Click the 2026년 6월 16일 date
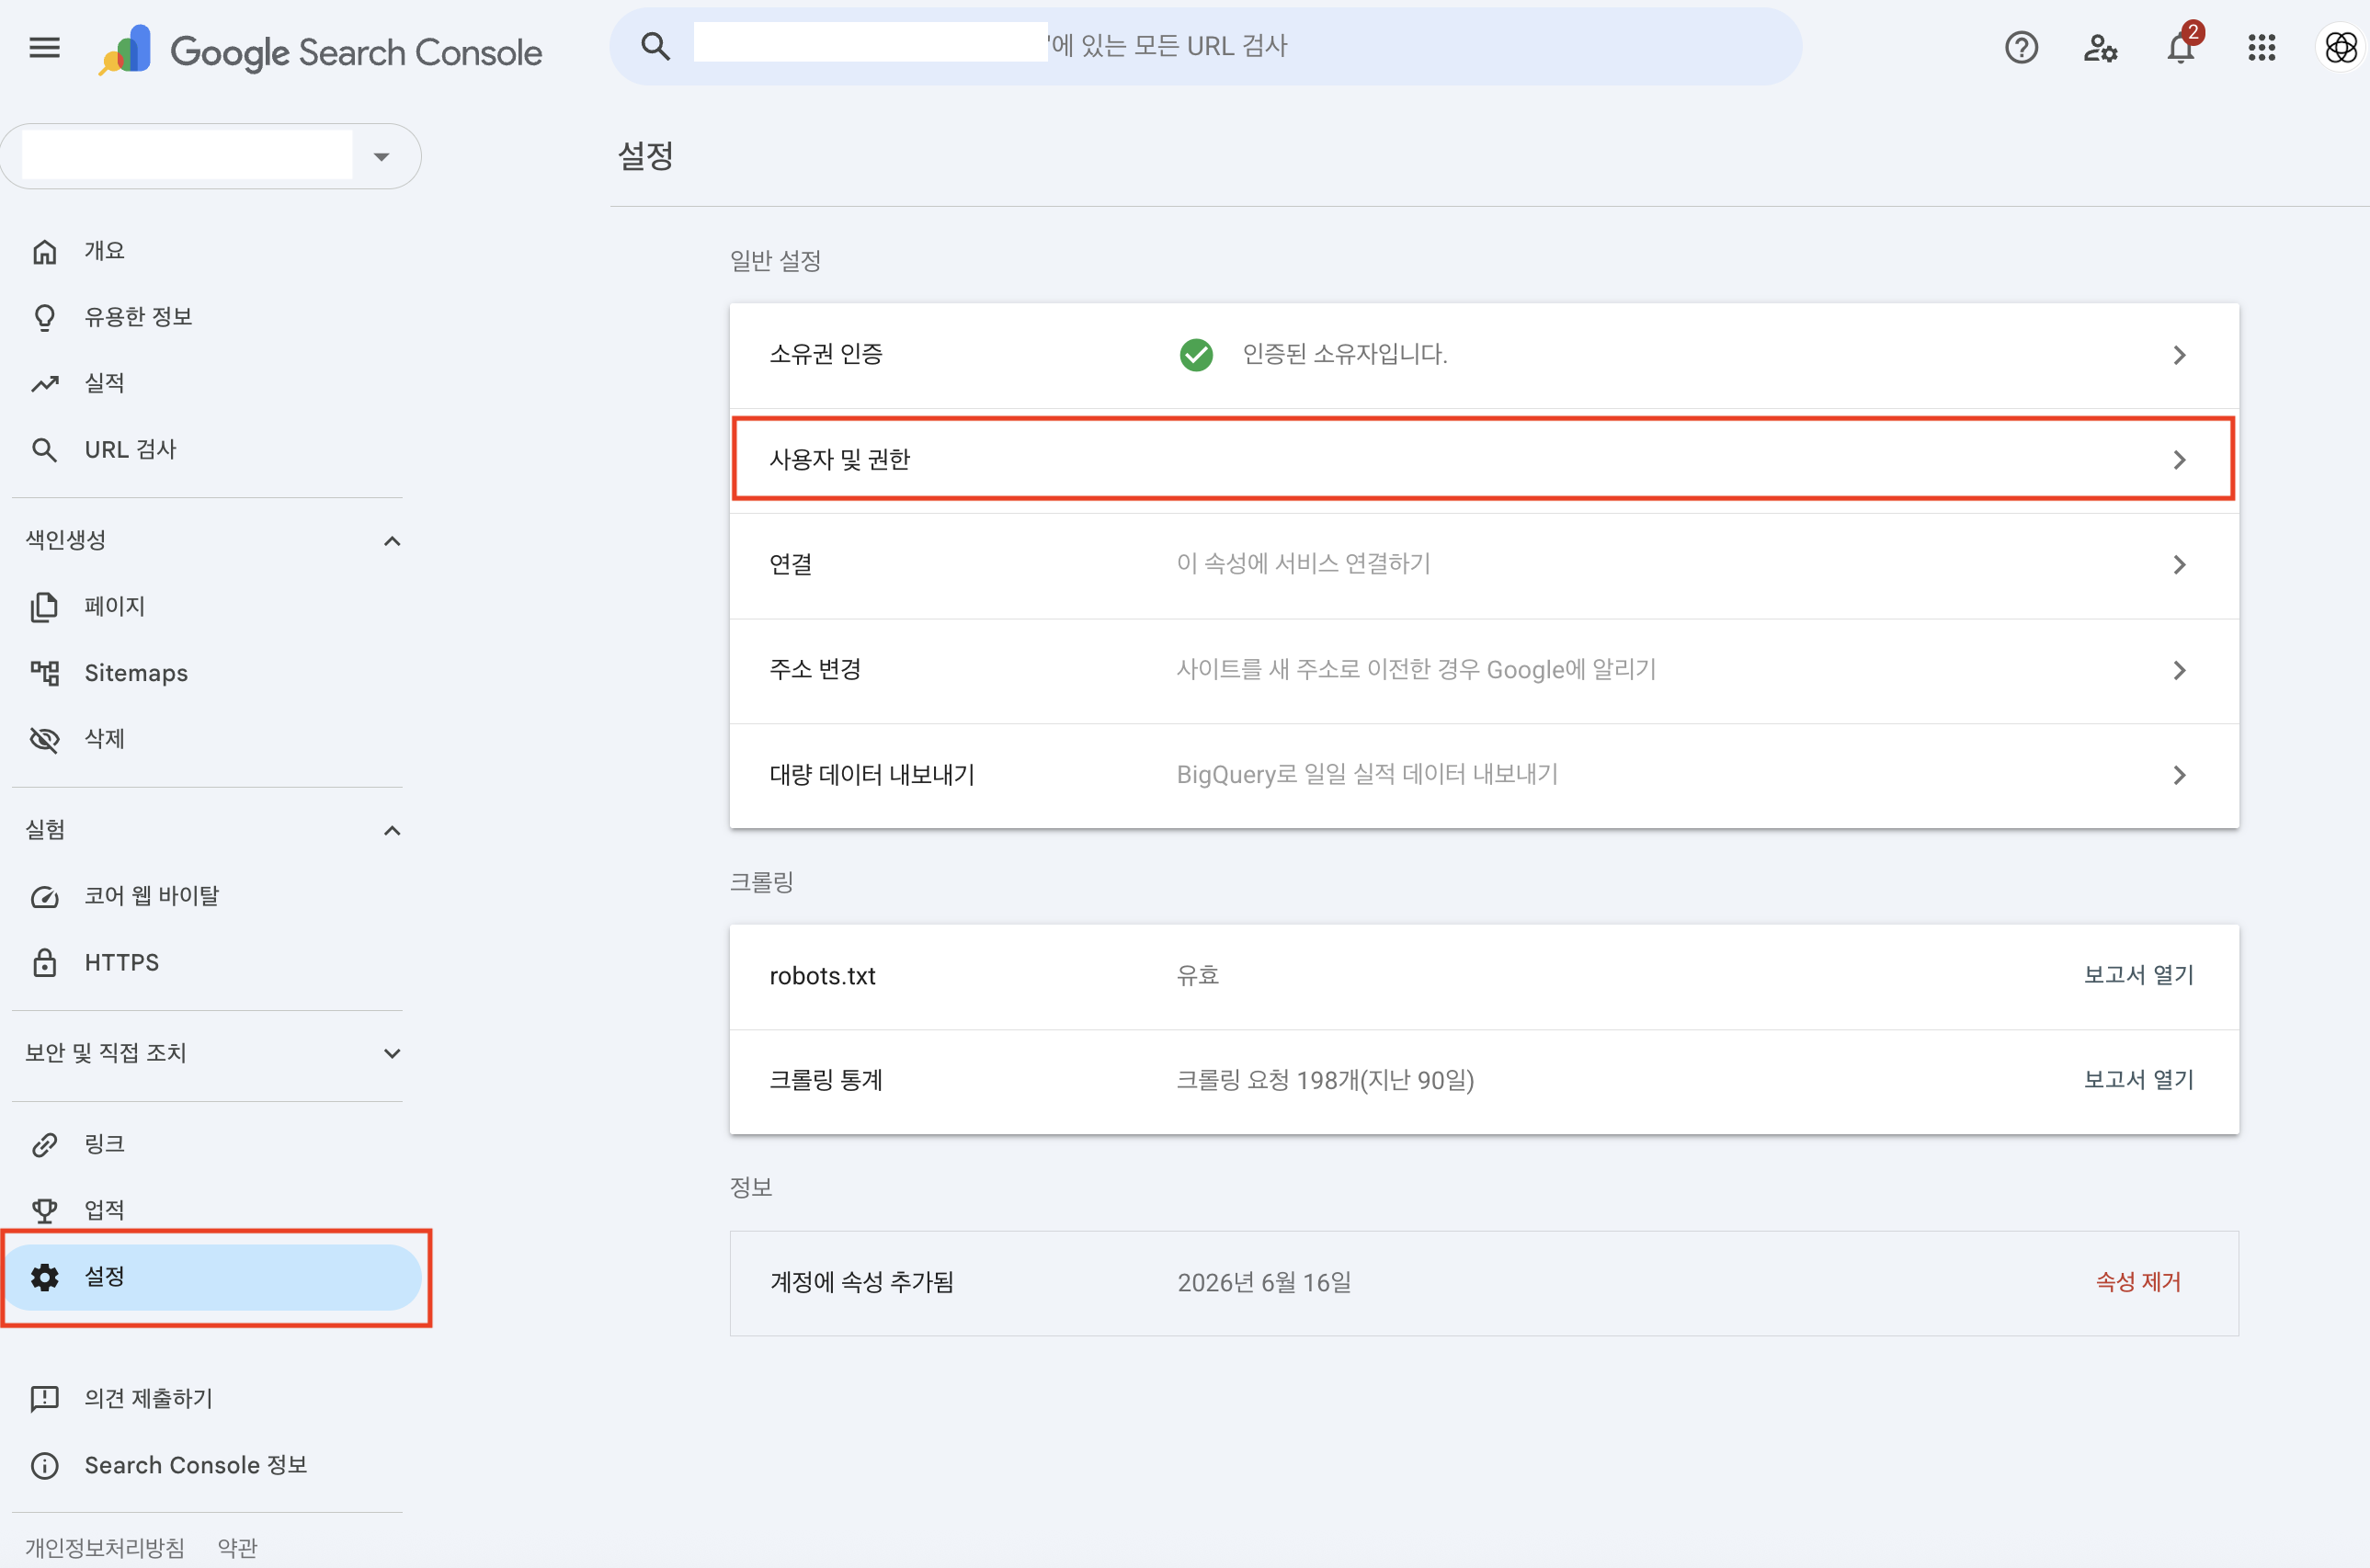The width and height of the screenshot is (2370, 1568). tap(1264, 1282)
